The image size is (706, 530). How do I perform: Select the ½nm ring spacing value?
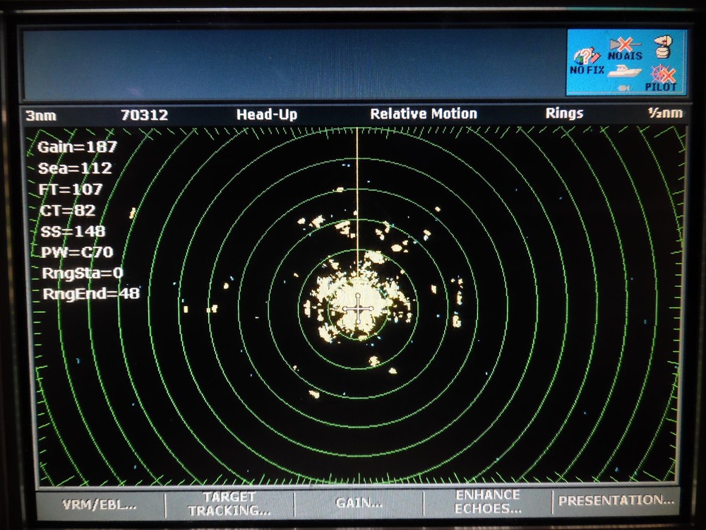pos(665,113)
